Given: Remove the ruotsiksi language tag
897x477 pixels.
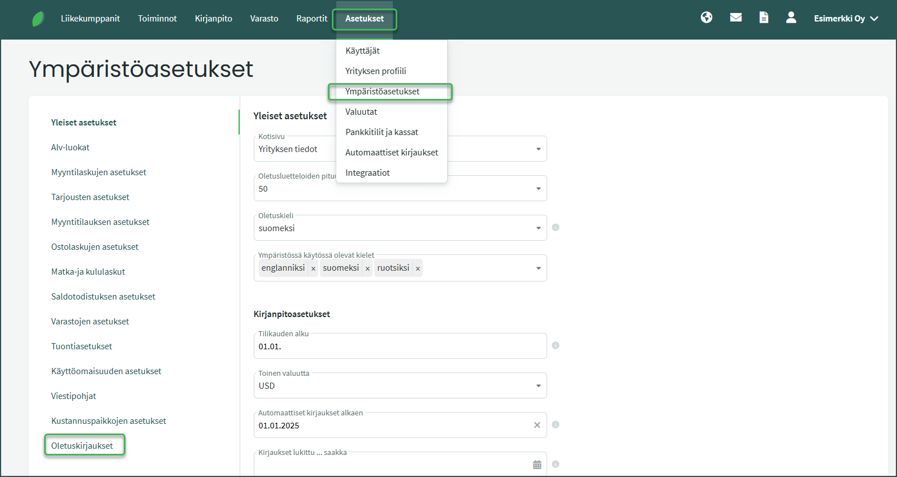Looking at the screenshot, I should tap(418, 268).
